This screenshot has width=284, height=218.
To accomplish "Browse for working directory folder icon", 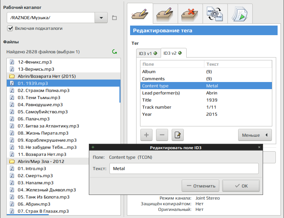I will [x=114, y=18].
